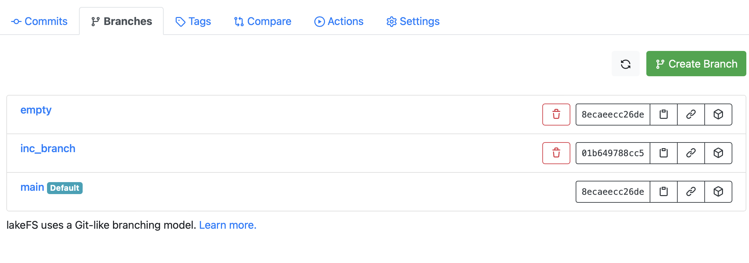Viewport: 749px width, 263px height.
Task: Go to the Compare tab
Action: tap(263, 22)
